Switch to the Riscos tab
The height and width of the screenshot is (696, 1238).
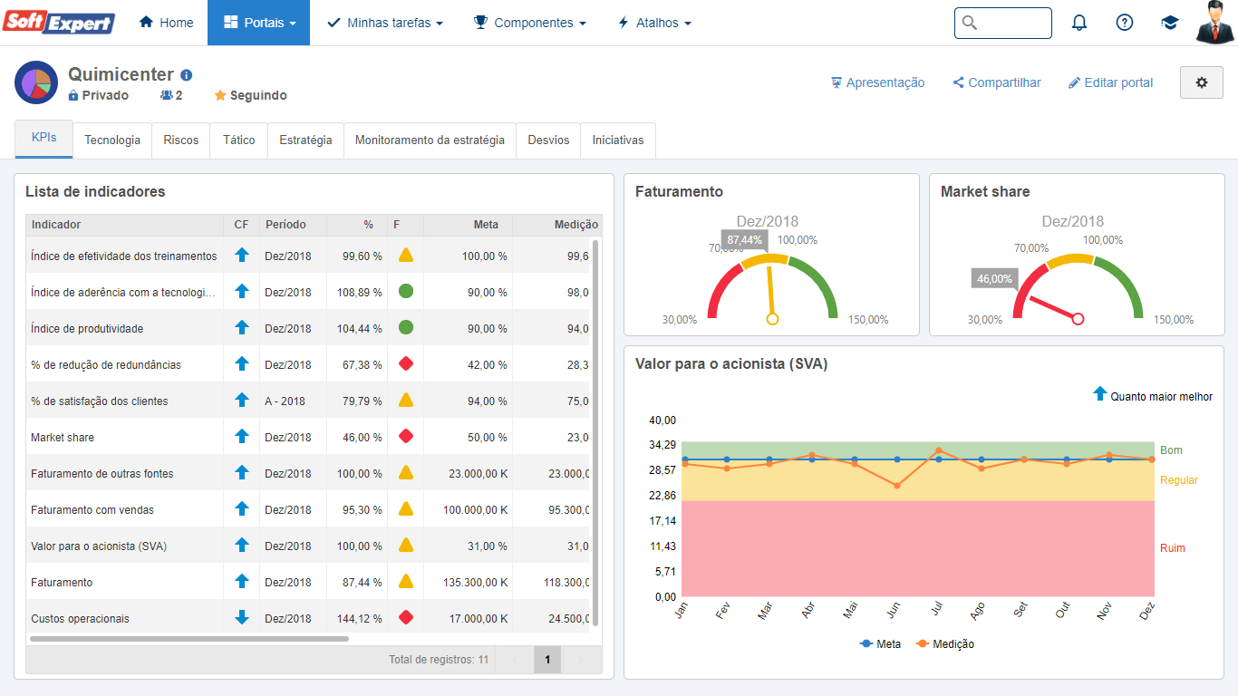click(x=181, y=140)
